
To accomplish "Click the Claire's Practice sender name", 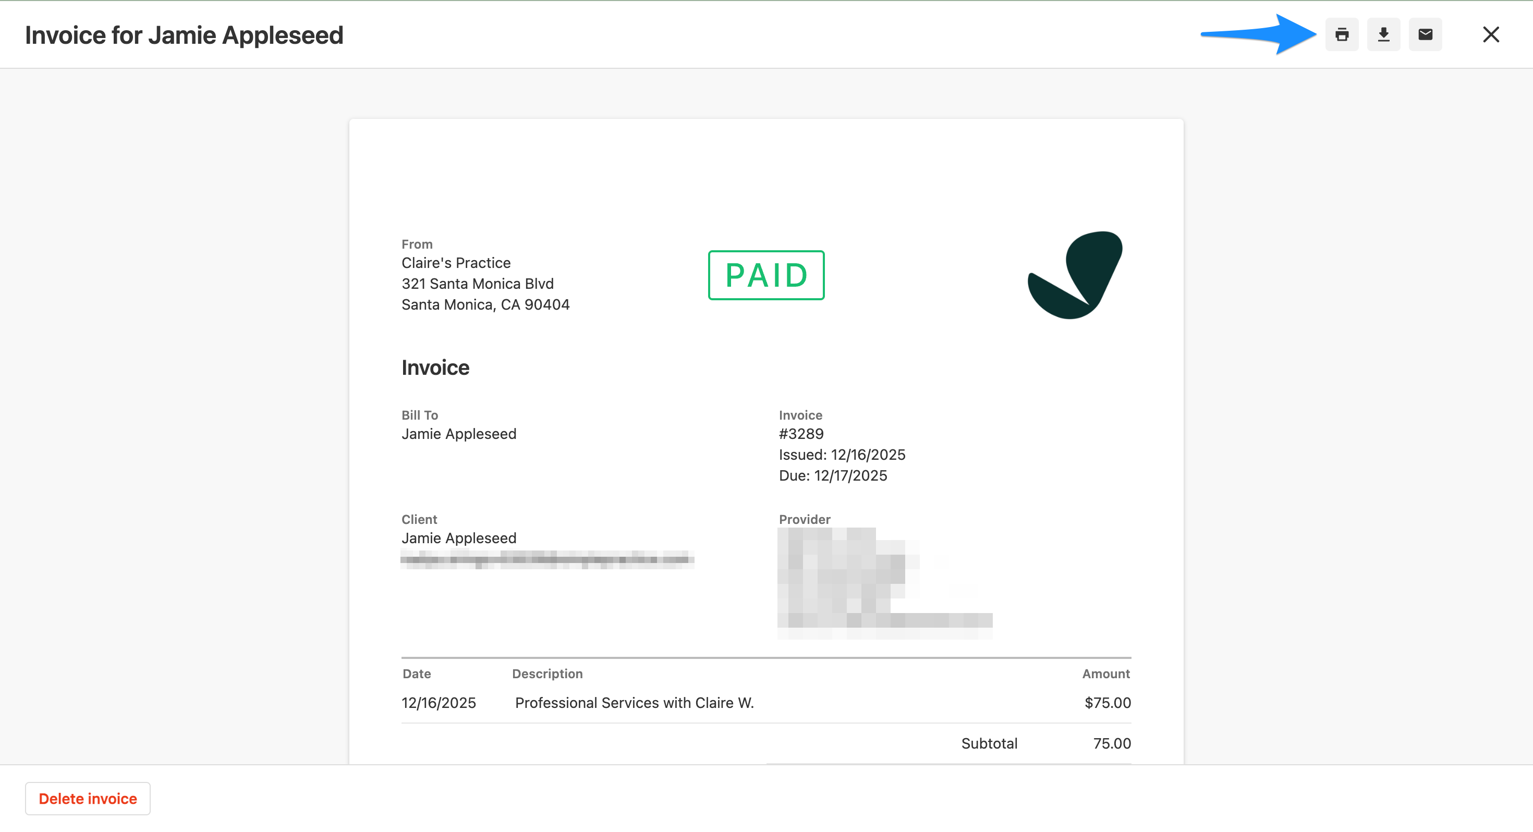I will click(x=455, y=263).
